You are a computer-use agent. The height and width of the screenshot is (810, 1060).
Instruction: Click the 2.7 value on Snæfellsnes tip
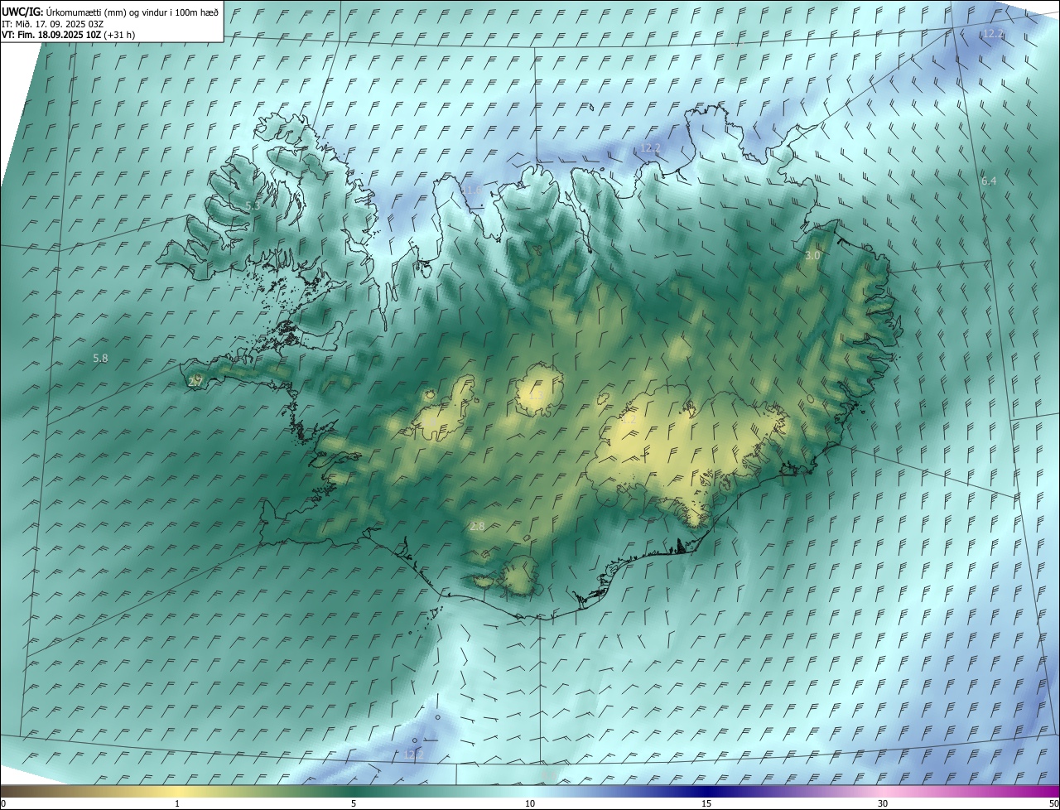click(x=196, y=382)
